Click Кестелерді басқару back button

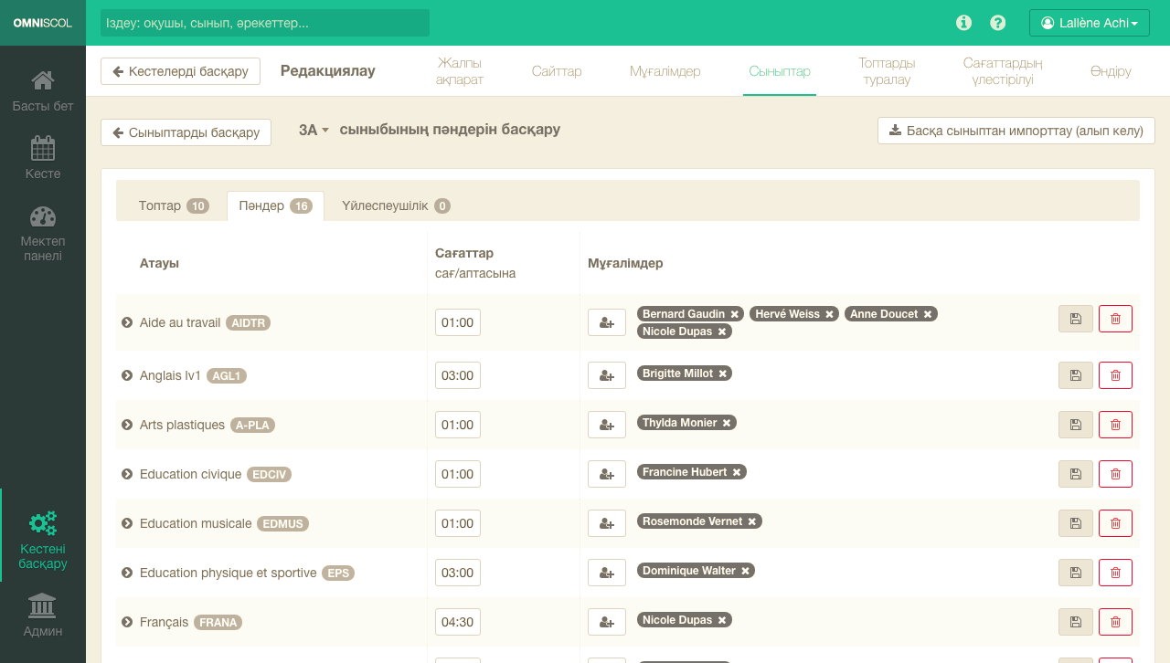tap(180, 71)
